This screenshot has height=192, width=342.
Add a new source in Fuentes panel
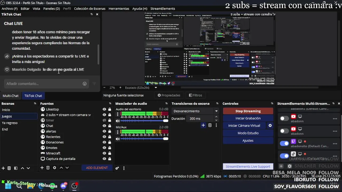tap(42, 168)
